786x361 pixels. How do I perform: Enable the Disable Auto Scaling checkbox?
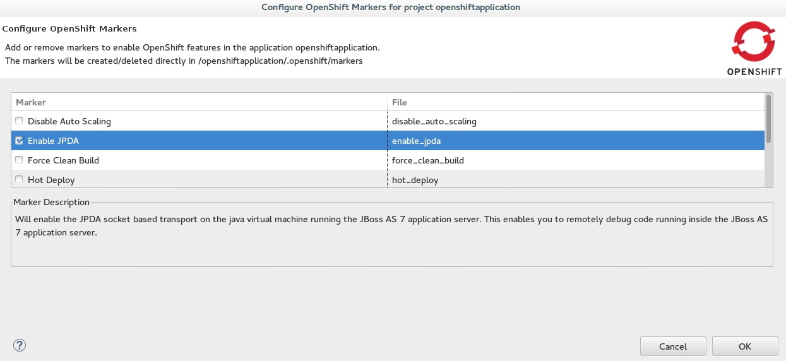[19, 121]
